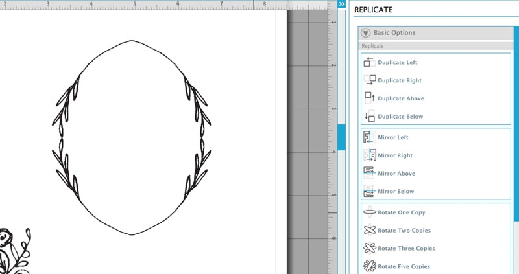Click the Mirror Left icon
519x274 pixels.
tap(369, 137)
